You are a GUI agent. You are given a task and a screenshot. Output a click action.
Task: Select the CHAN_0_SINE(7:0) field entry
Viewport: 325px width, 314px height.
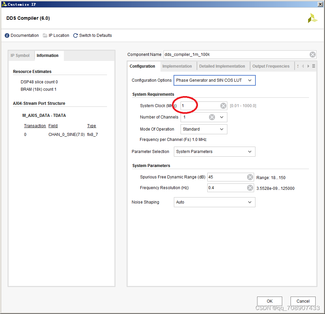[x=67, y=135]
